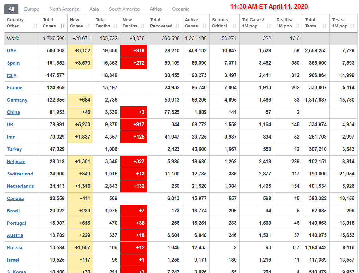Select the All regions tab

click(x=11, y=9)
